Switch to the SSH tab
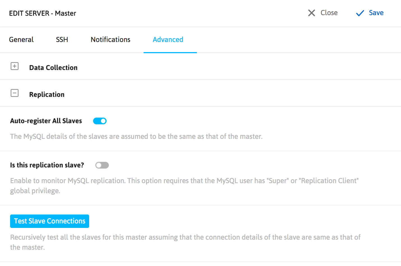This screenshot has height=266, width=401. [62, 40]
